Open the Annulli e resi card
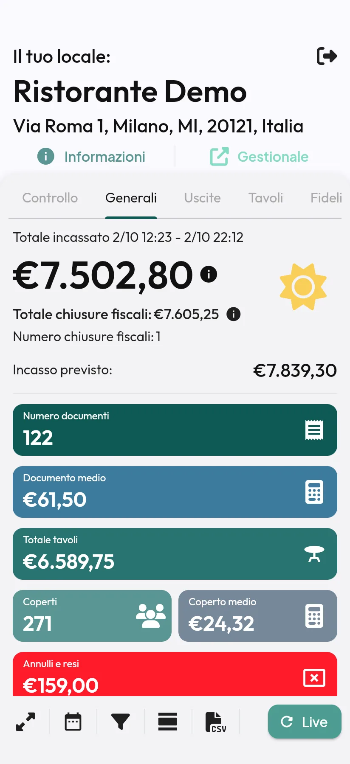Screen dimensions: 350x764 coord(175,674)
